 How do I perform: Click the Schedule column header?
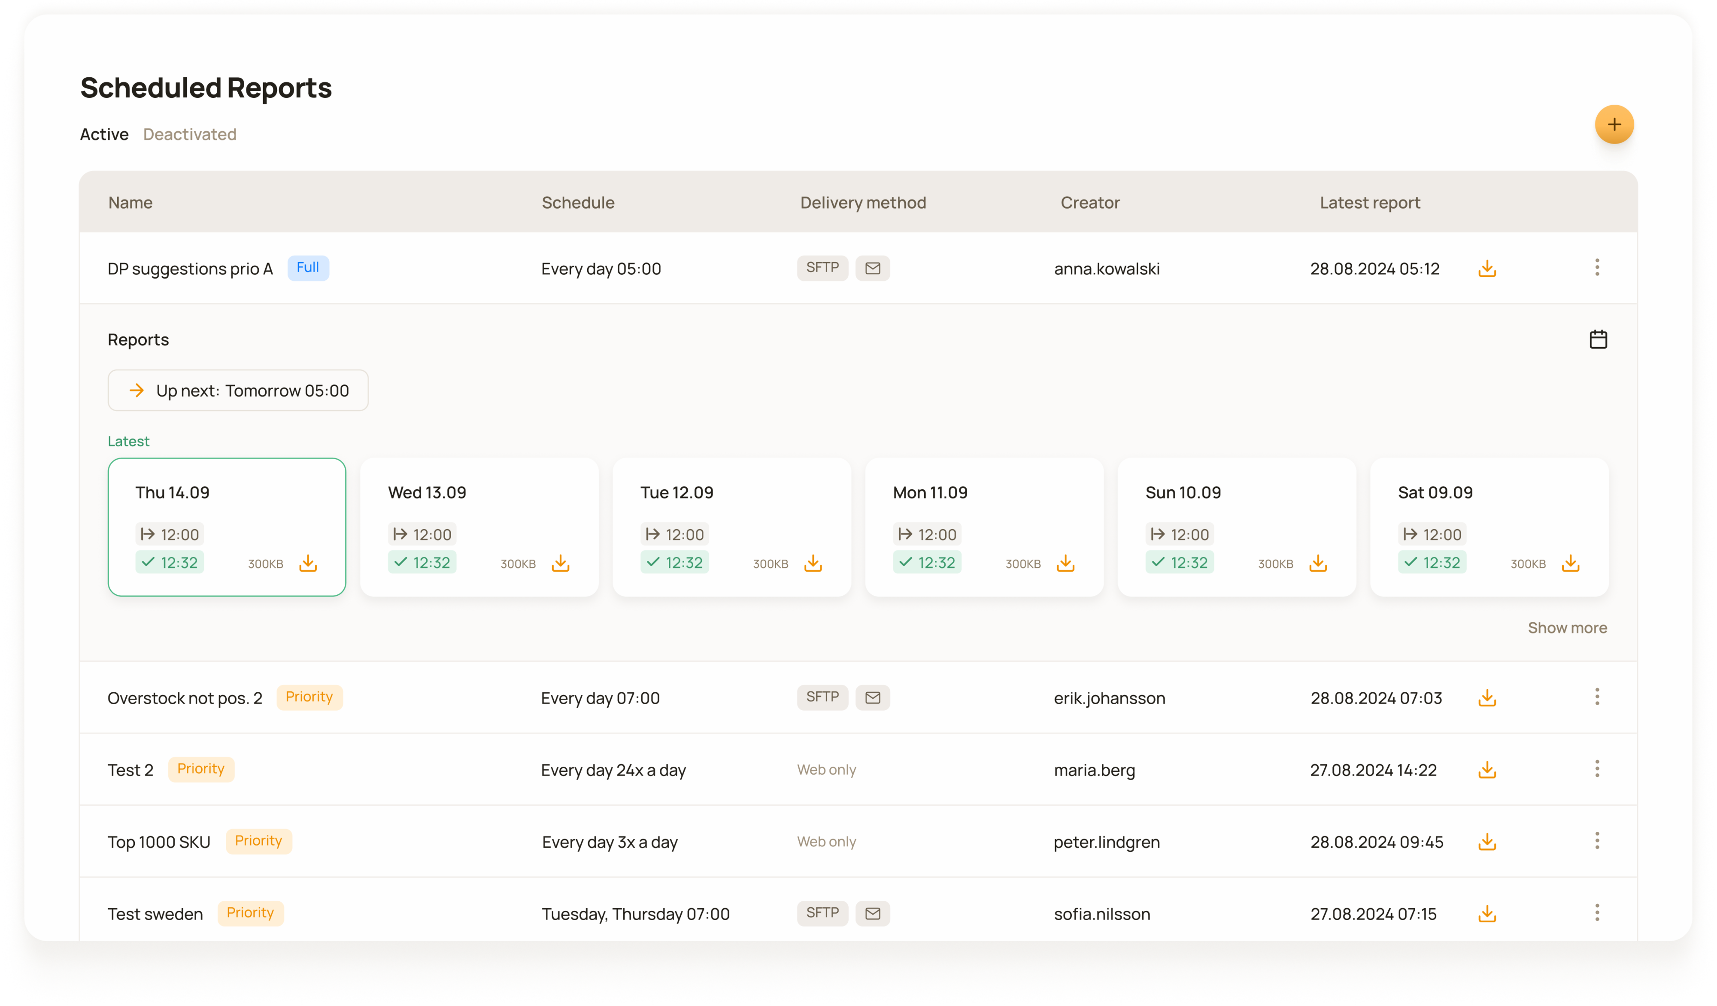tap(578, 203)
